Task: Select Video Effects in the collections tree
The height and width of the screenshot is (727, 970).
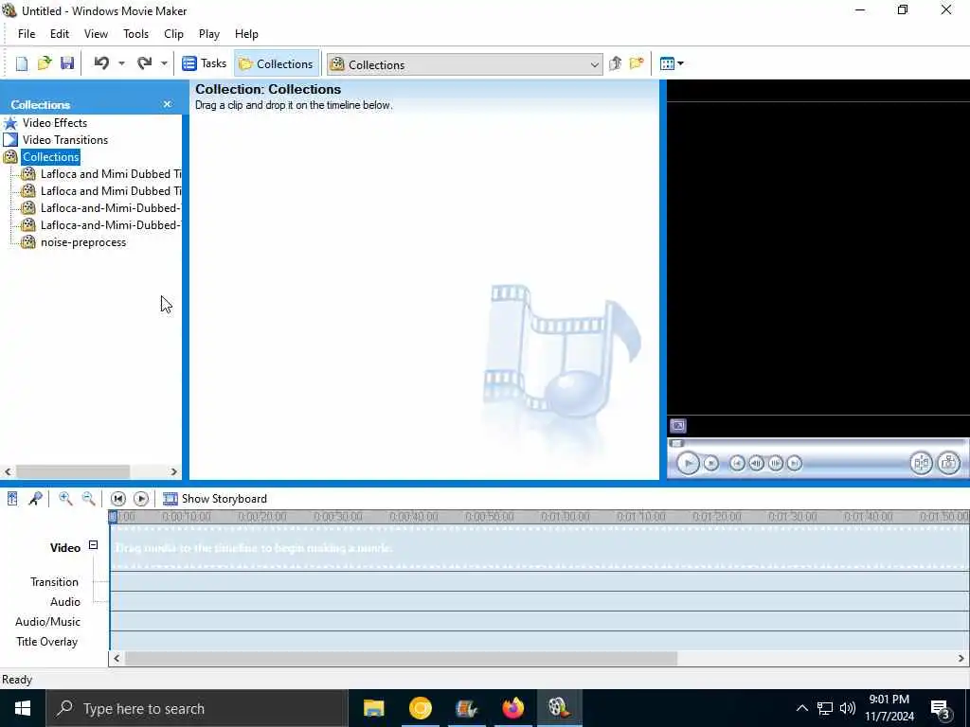Action: (x=54, y=123)
